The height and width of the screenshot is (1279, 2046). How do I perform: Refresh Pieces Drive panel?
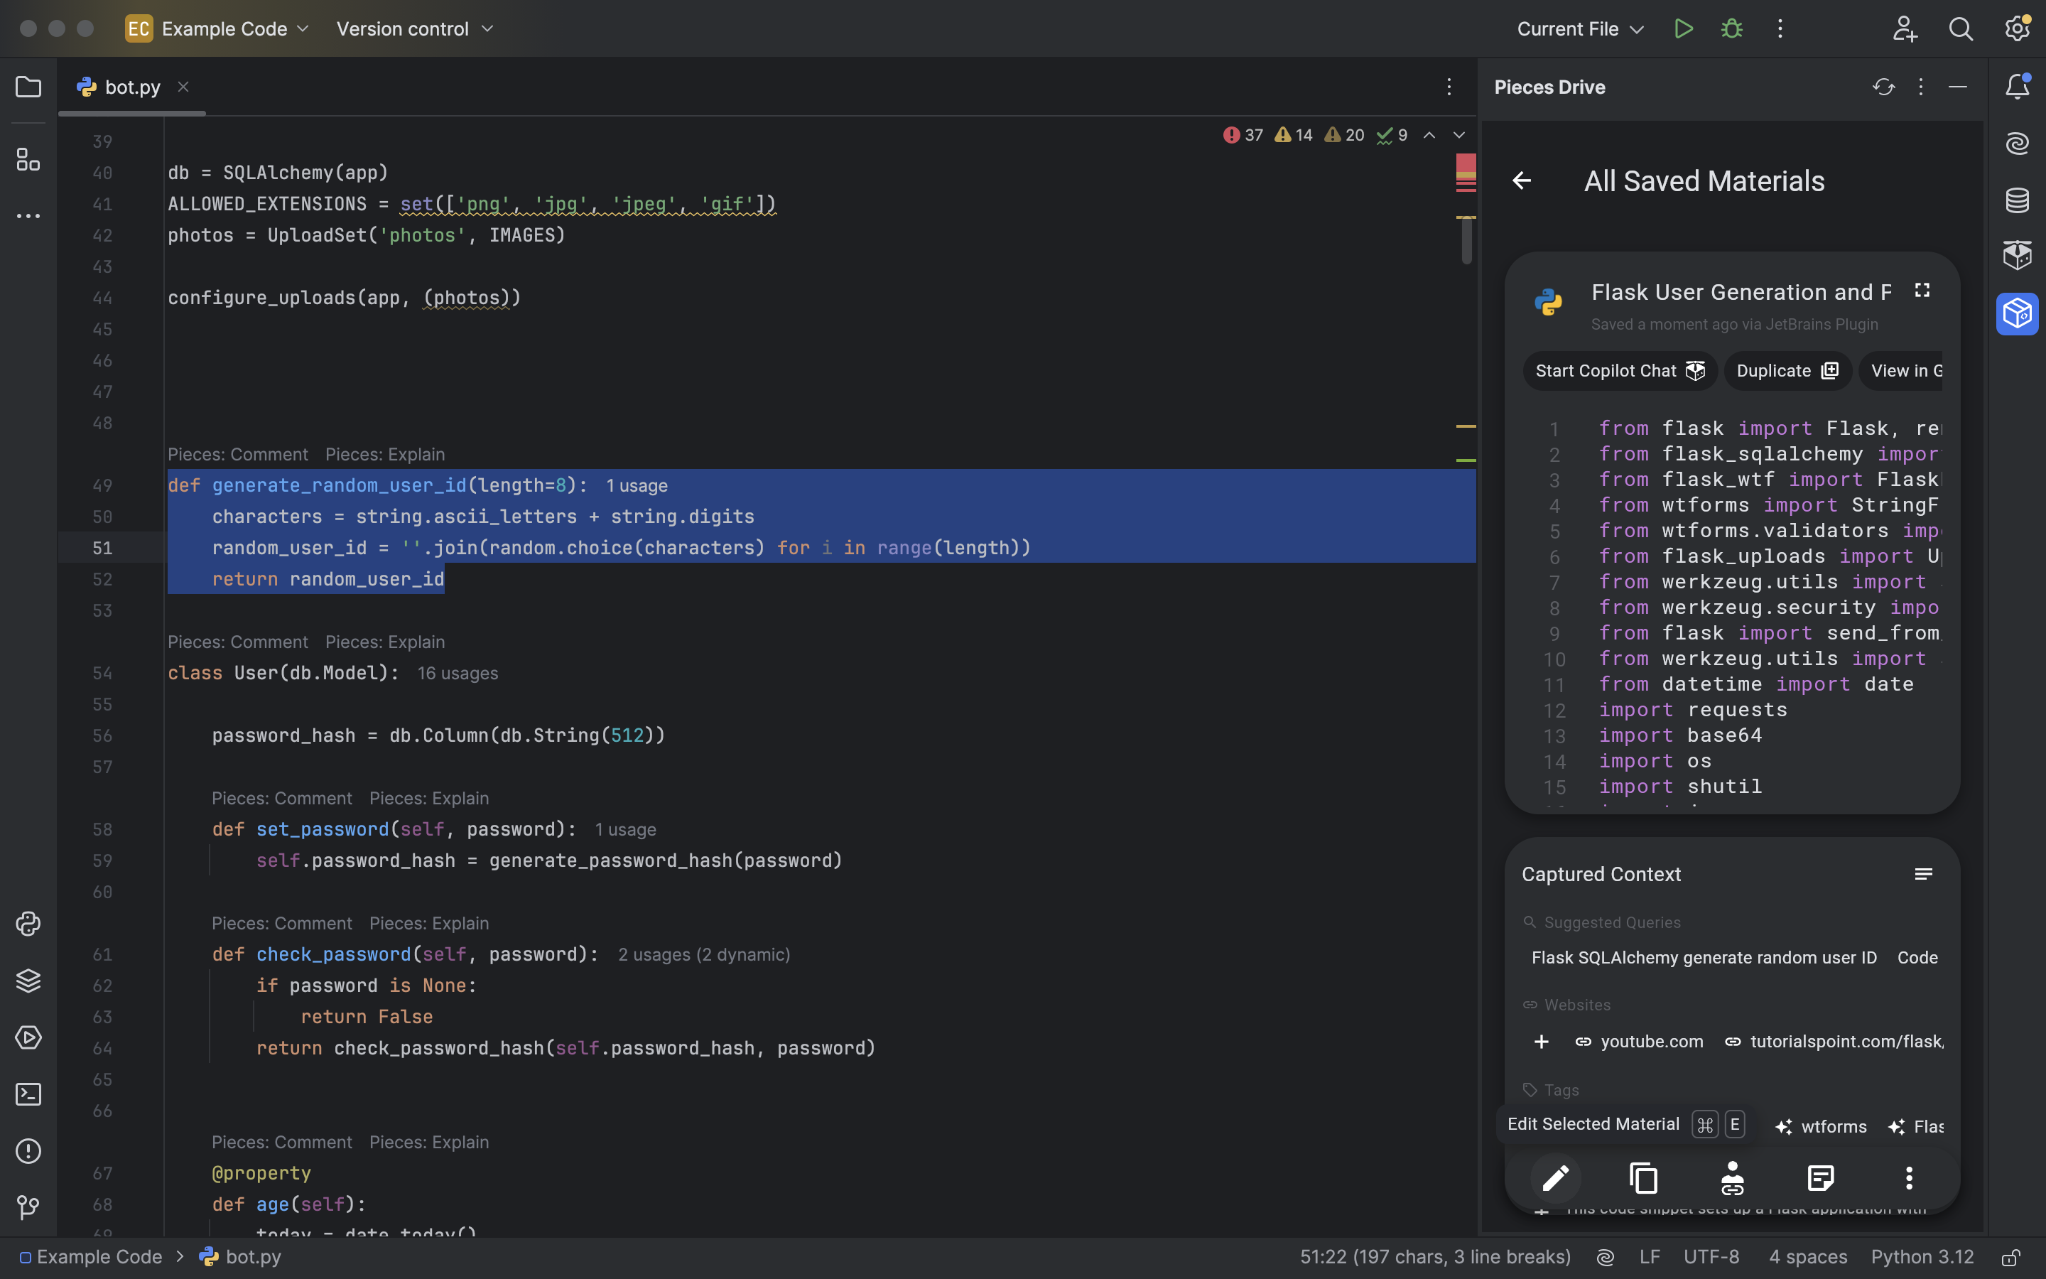pos(1883,87)
